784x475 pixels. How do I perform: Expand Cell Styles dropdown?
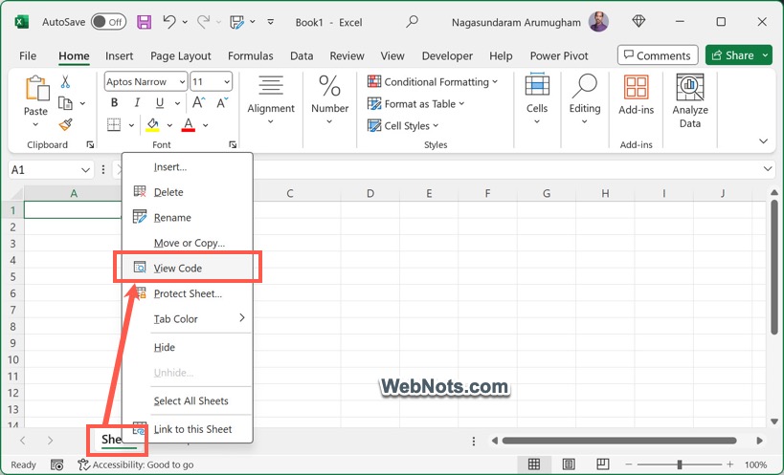point(436,126)
